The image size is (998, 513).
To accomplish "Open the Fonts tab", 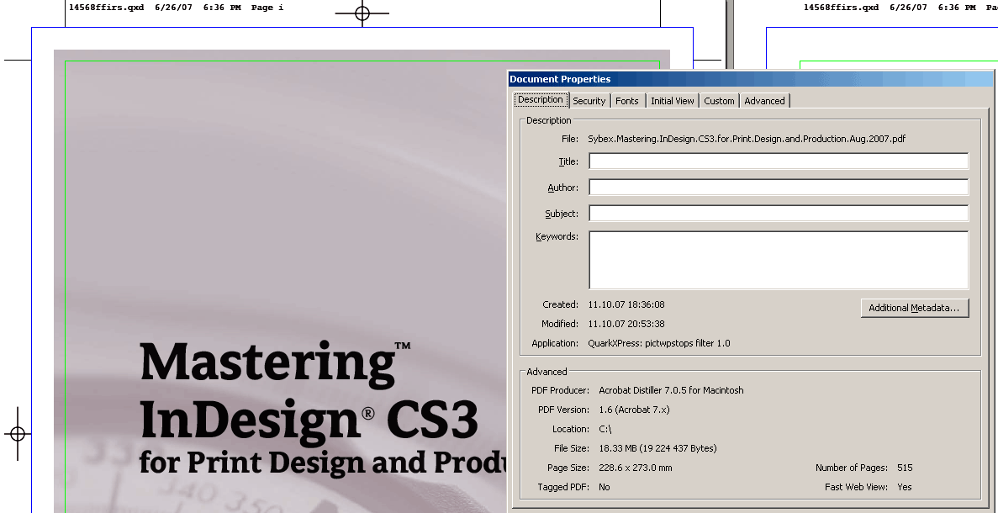I will pos(627,101).
